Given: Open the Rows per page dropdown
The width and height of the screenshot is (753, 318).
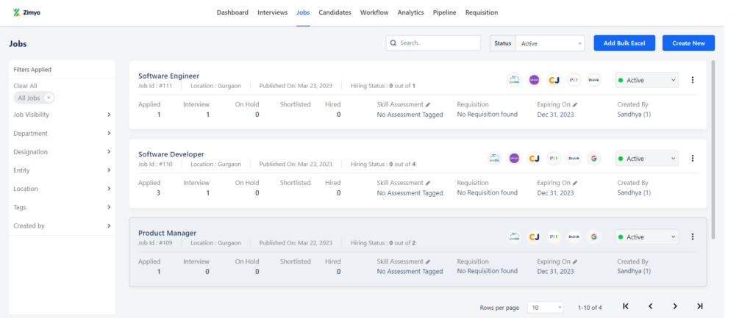Looking at the screenshot, I should coord(545,307).
